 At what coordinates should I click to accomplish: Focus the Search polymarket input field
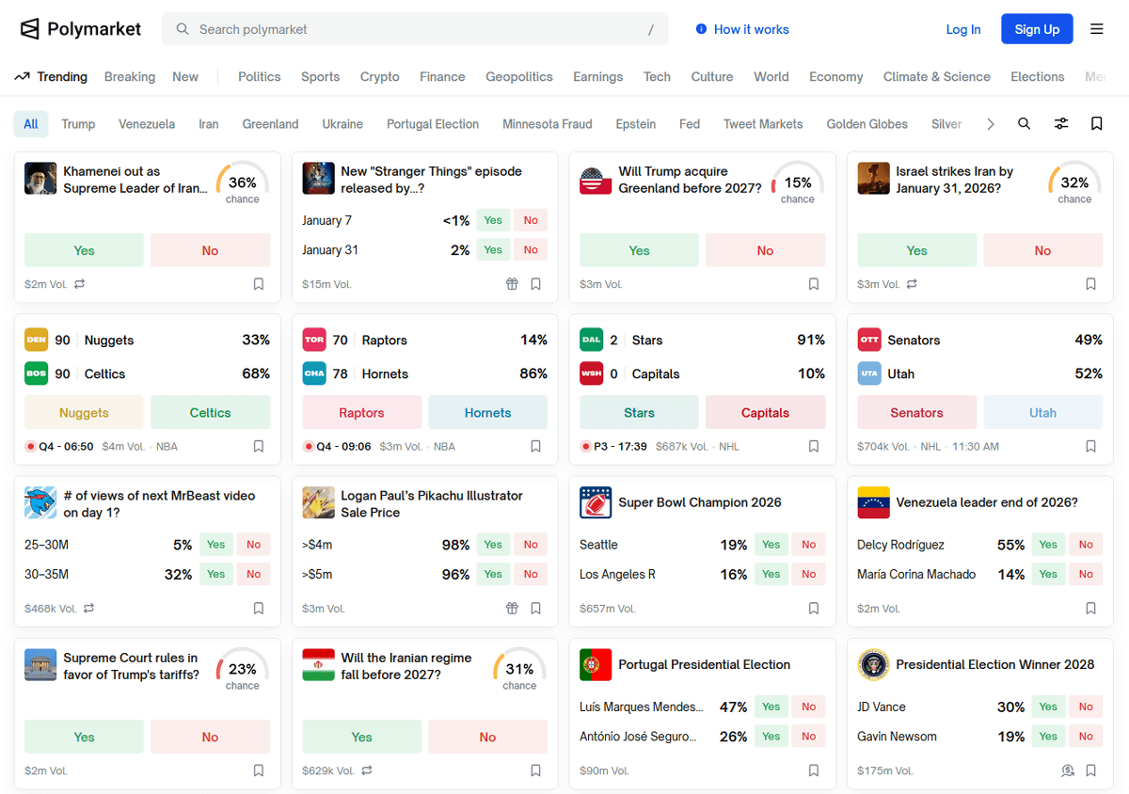coord(414,29)
